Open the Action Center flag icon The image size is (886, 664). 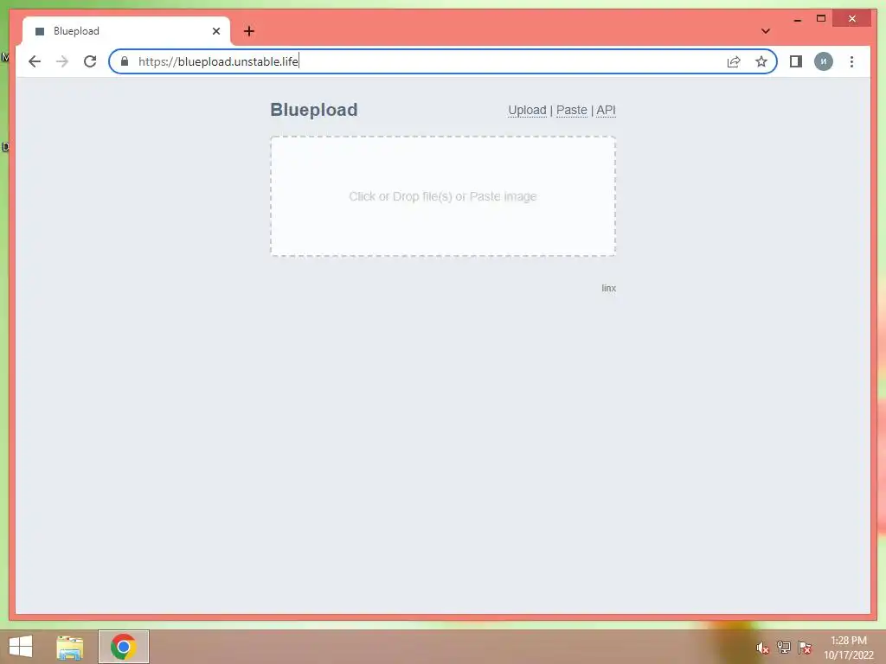[805, 647]
